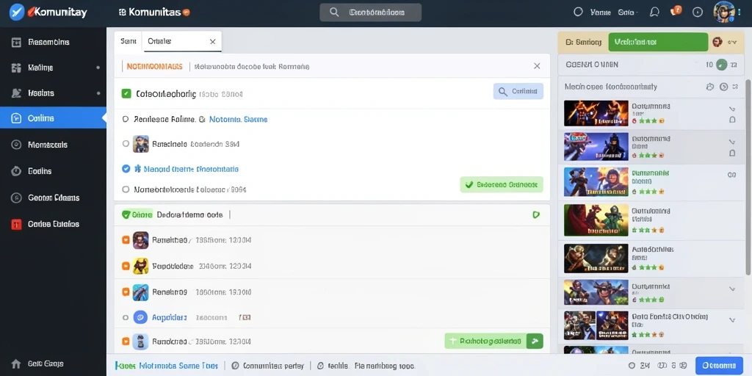
Task: Click the blue checkmark app logo
Action: pos(17,12)
